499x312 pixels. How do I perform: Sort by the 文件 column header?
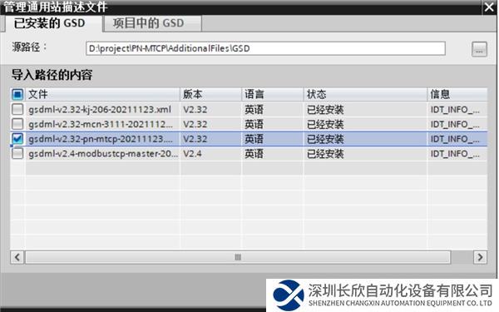(102, 94)
